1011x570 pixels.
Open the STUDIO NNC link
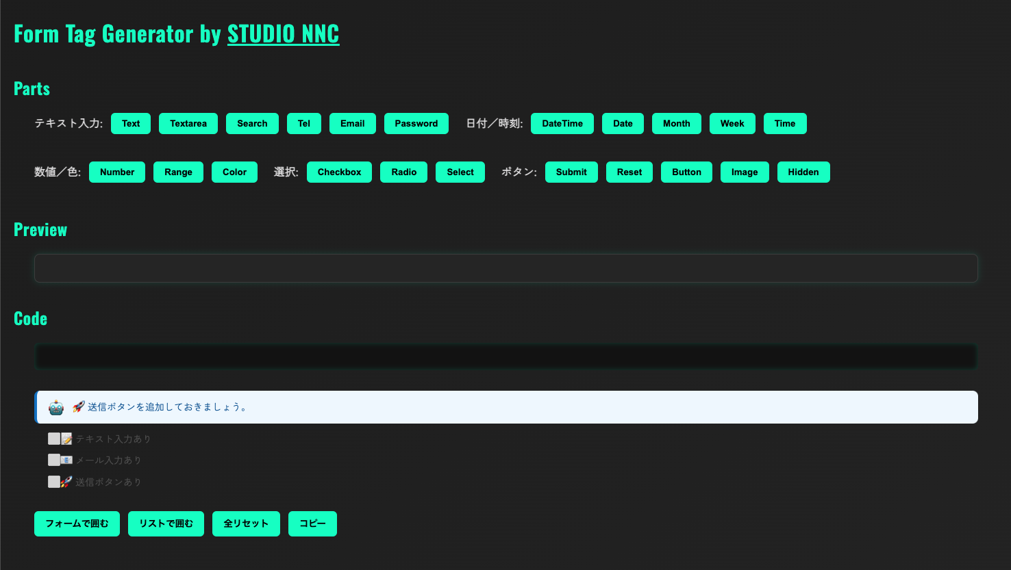coord(283,34)
